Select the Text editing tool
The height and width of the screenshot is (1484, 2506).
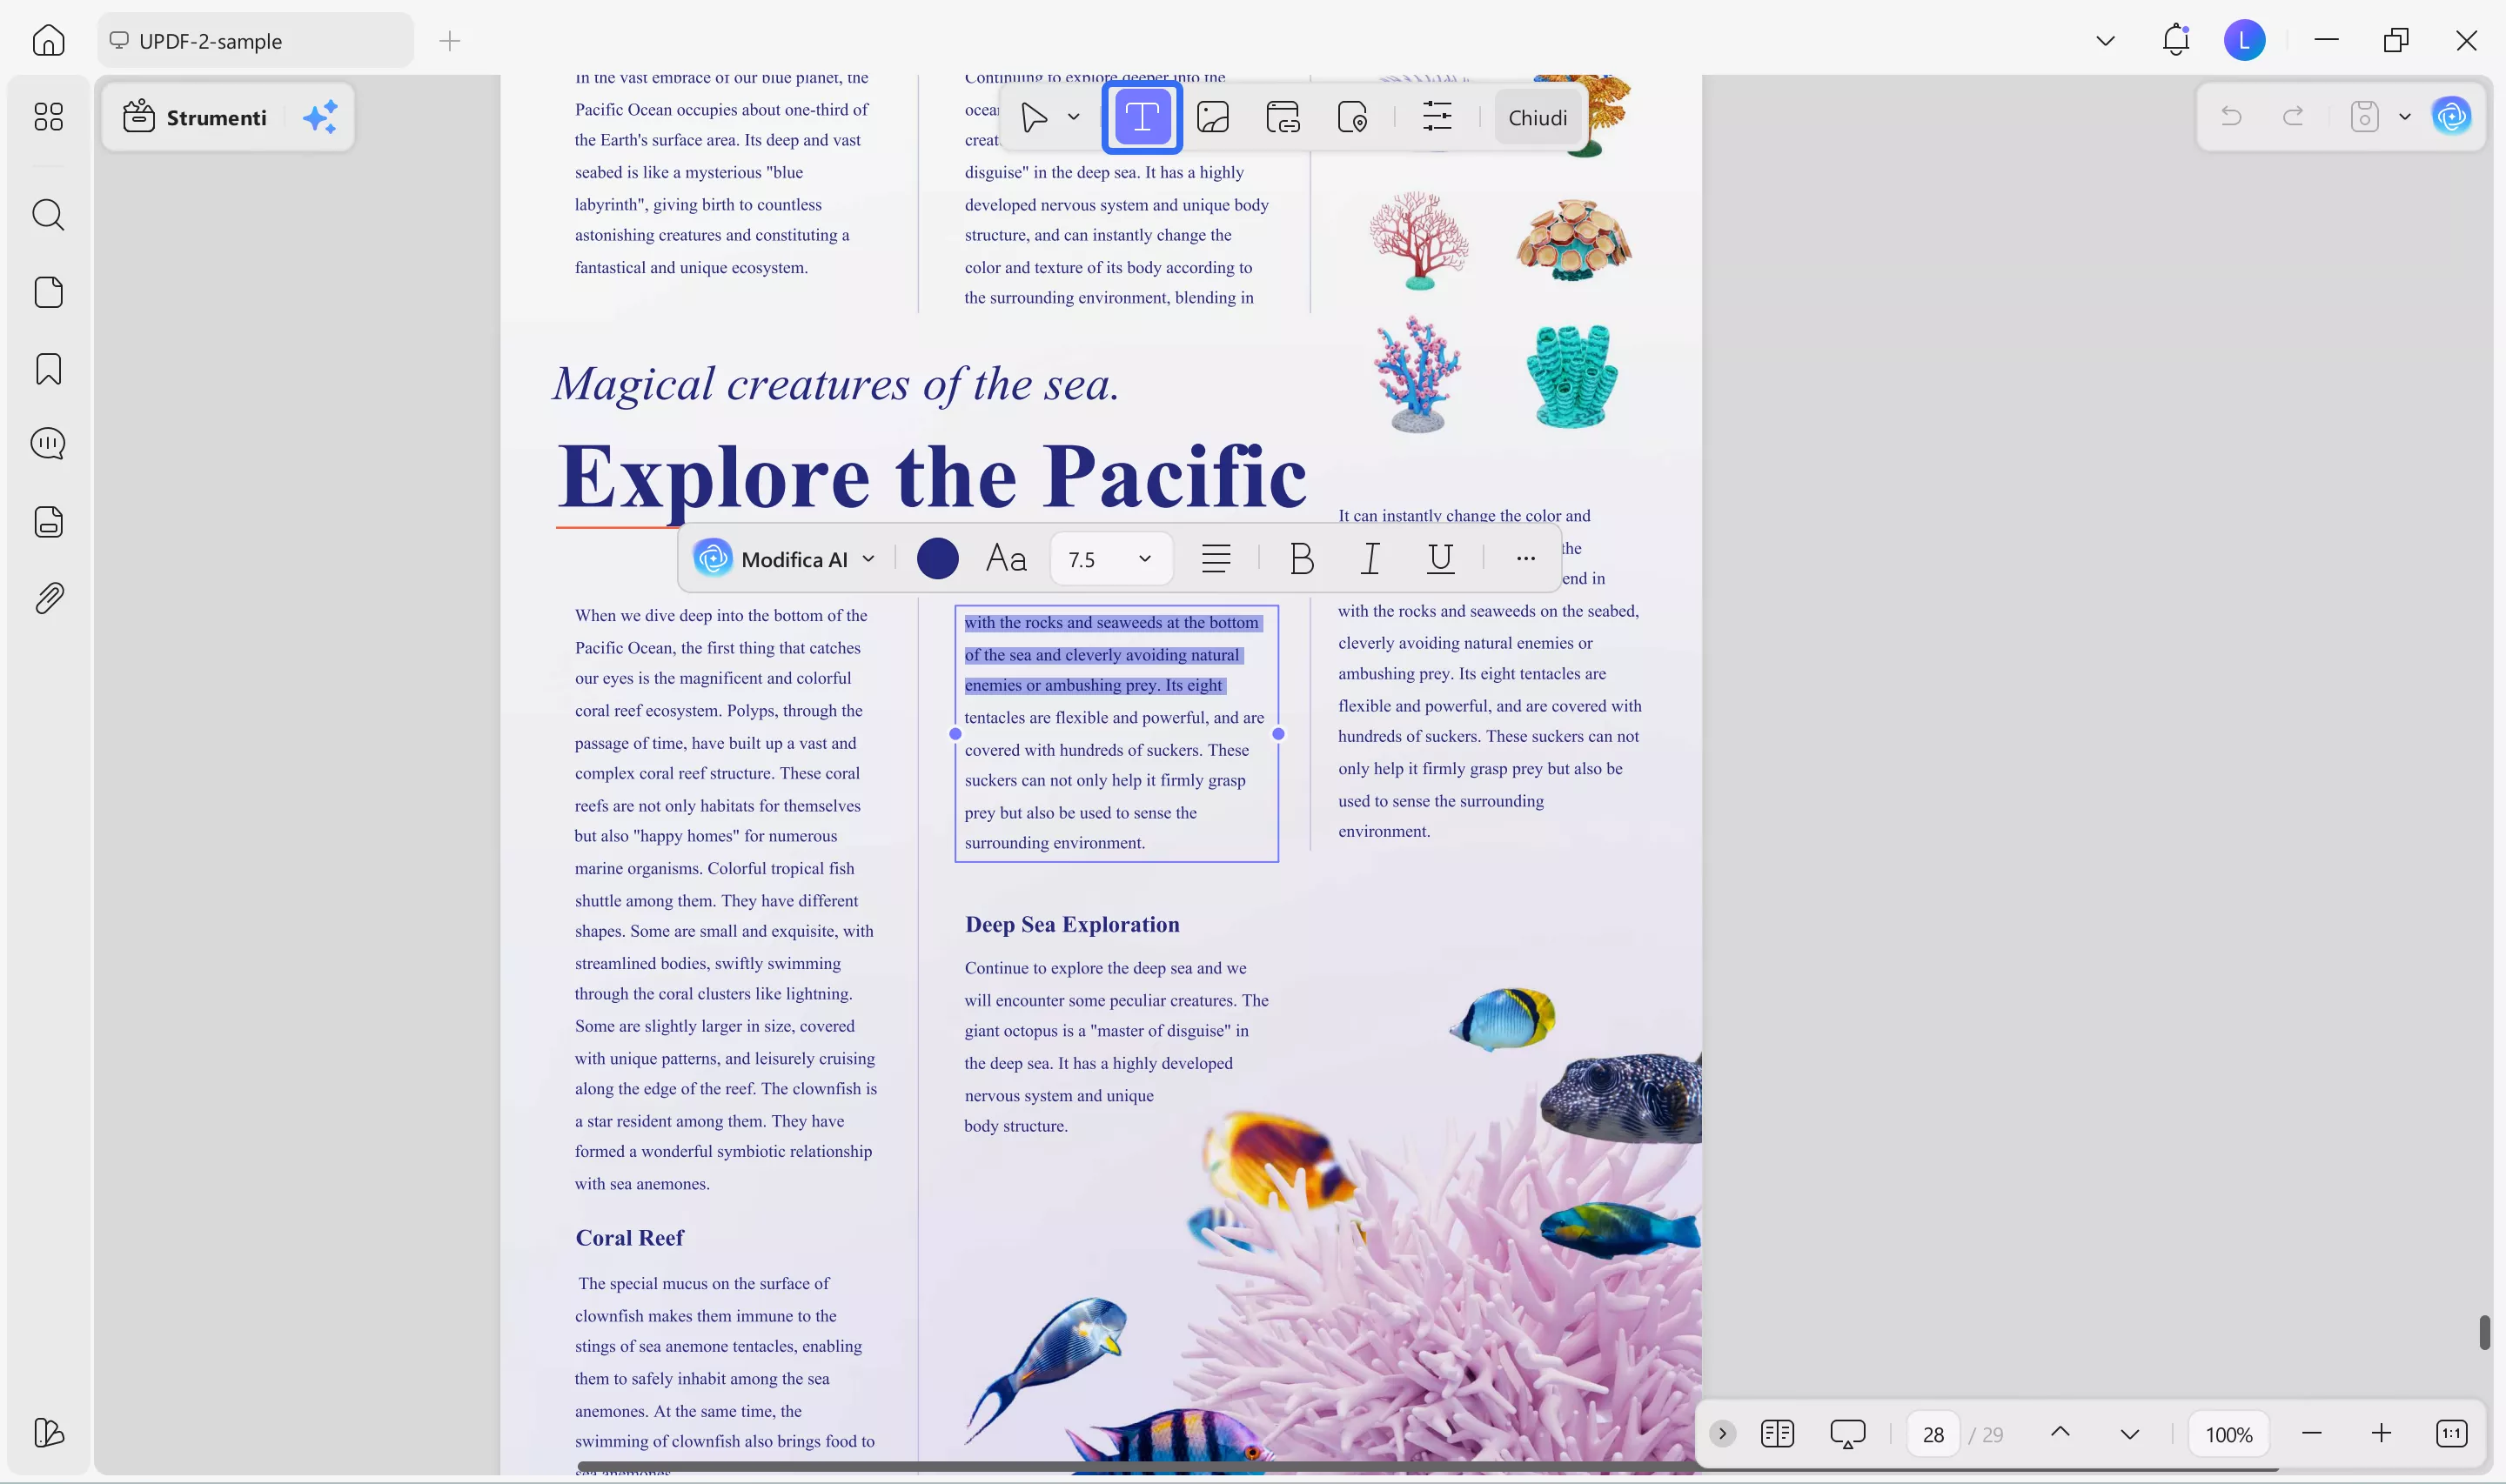click(1141, 117)
